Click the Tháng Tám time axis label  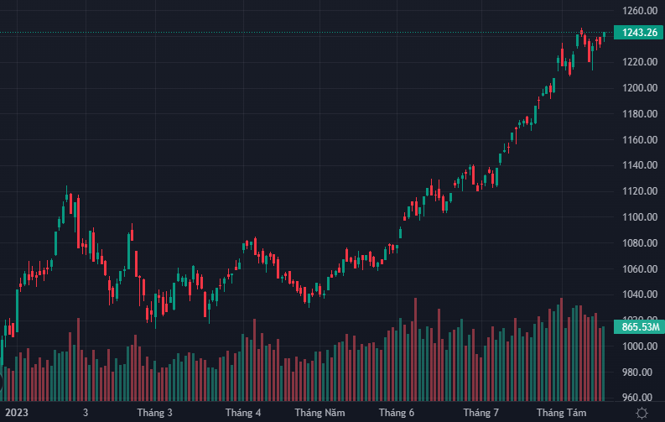point(562,413)
